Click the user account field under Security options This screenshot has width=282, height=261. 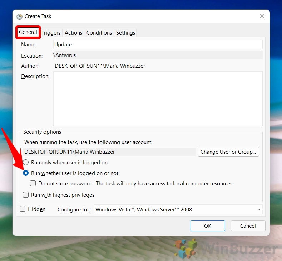point(109,152)
